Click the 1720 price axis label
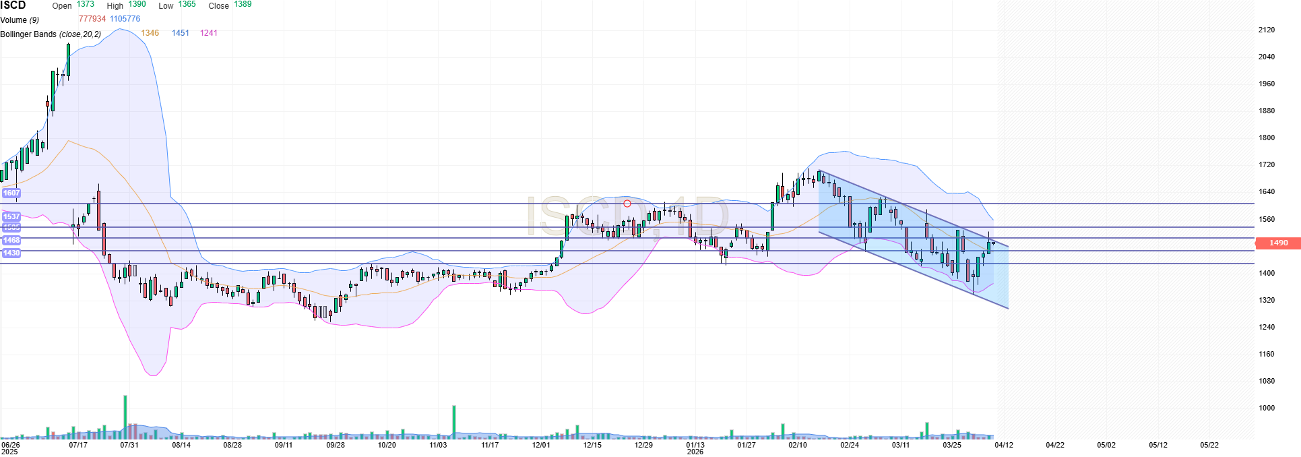 click(1267, 164)
